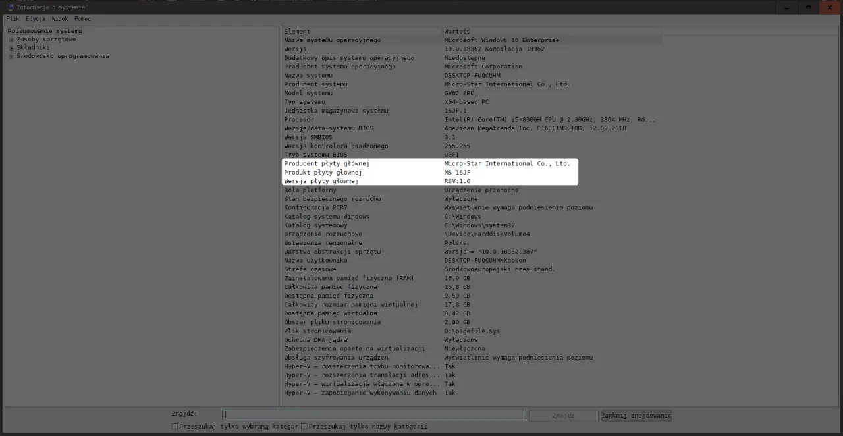Expand the Środowisko oprogramowania tree node
This screenshot has height=436, width=843.
[11, 55]
